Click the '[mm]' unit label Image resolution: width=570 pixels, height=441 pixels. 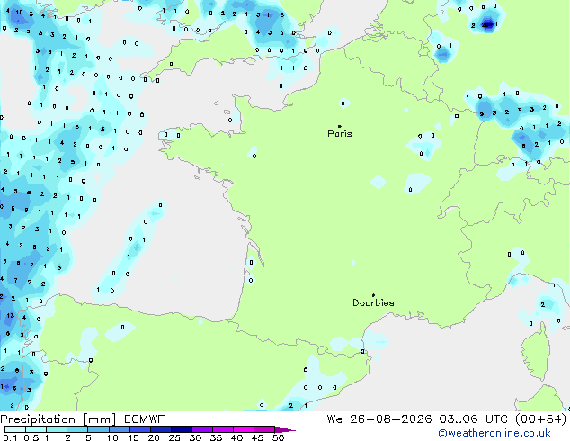99,419
